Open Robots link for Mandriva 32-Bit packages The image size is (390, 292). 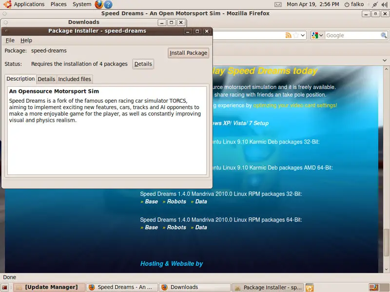(x=176, y=201)
